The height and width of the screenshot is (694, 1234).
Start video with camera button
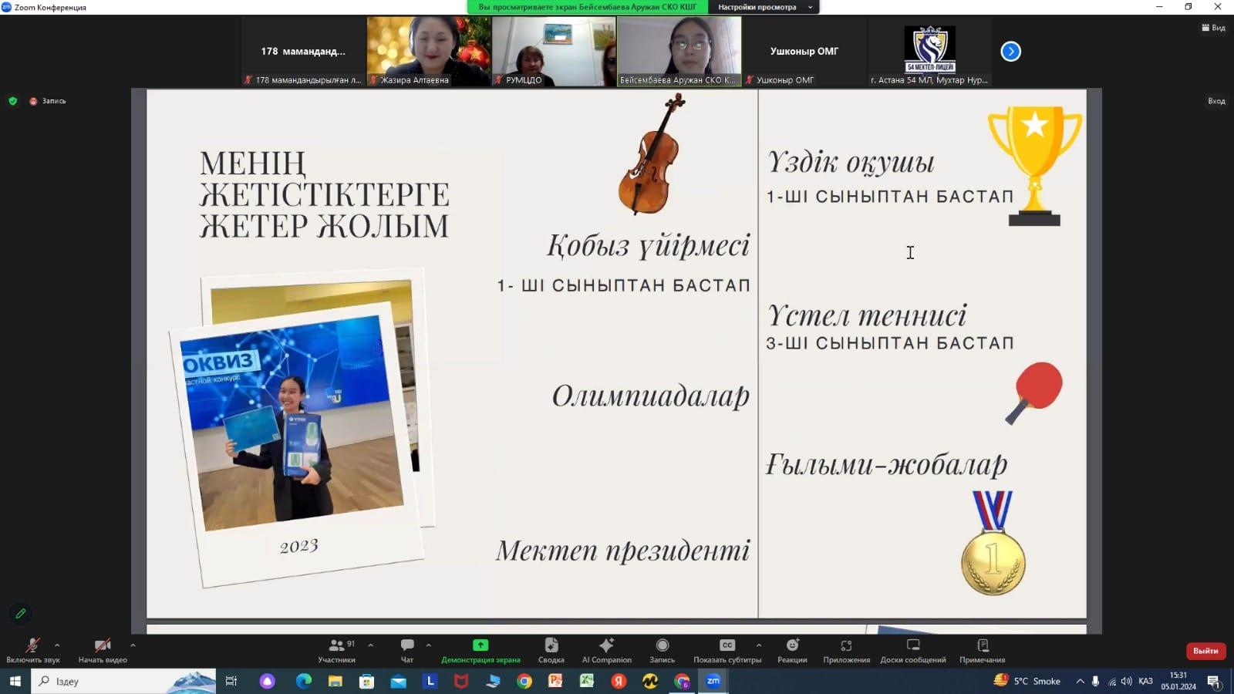tap(103, 649)
